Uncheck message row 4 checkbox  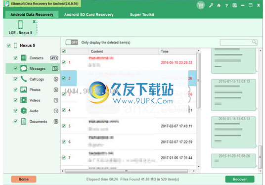coord(64,110)
